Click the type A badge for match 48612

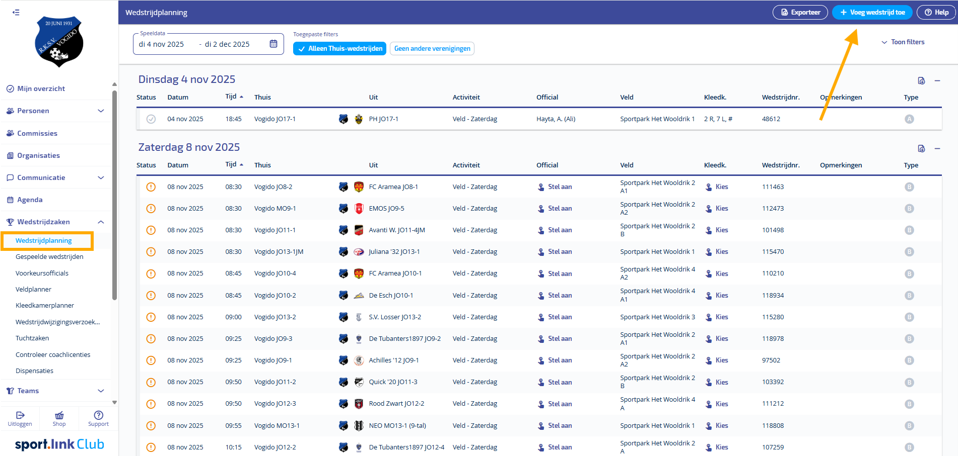[909, 119]
